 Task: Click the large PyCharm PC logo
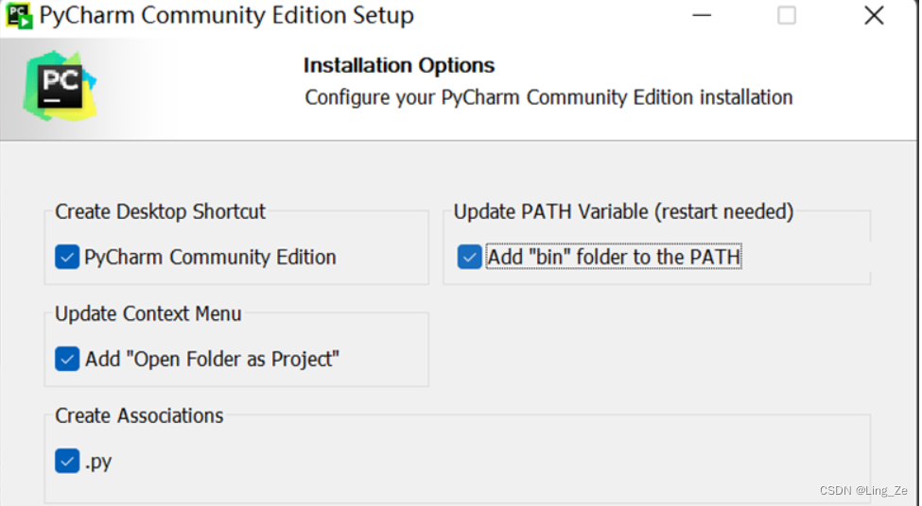tap(60, 86)
